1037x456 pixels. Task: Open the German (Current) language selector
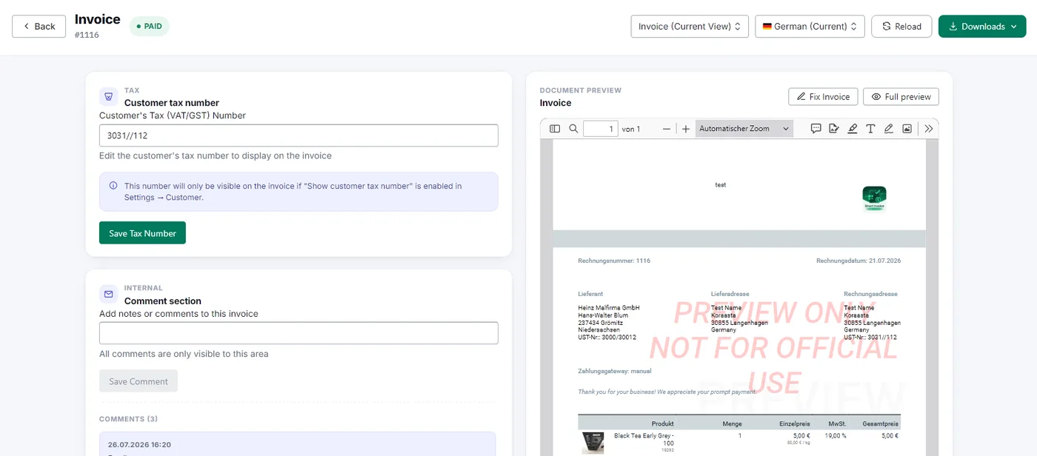pyautogui.click(x=810, y=26)
